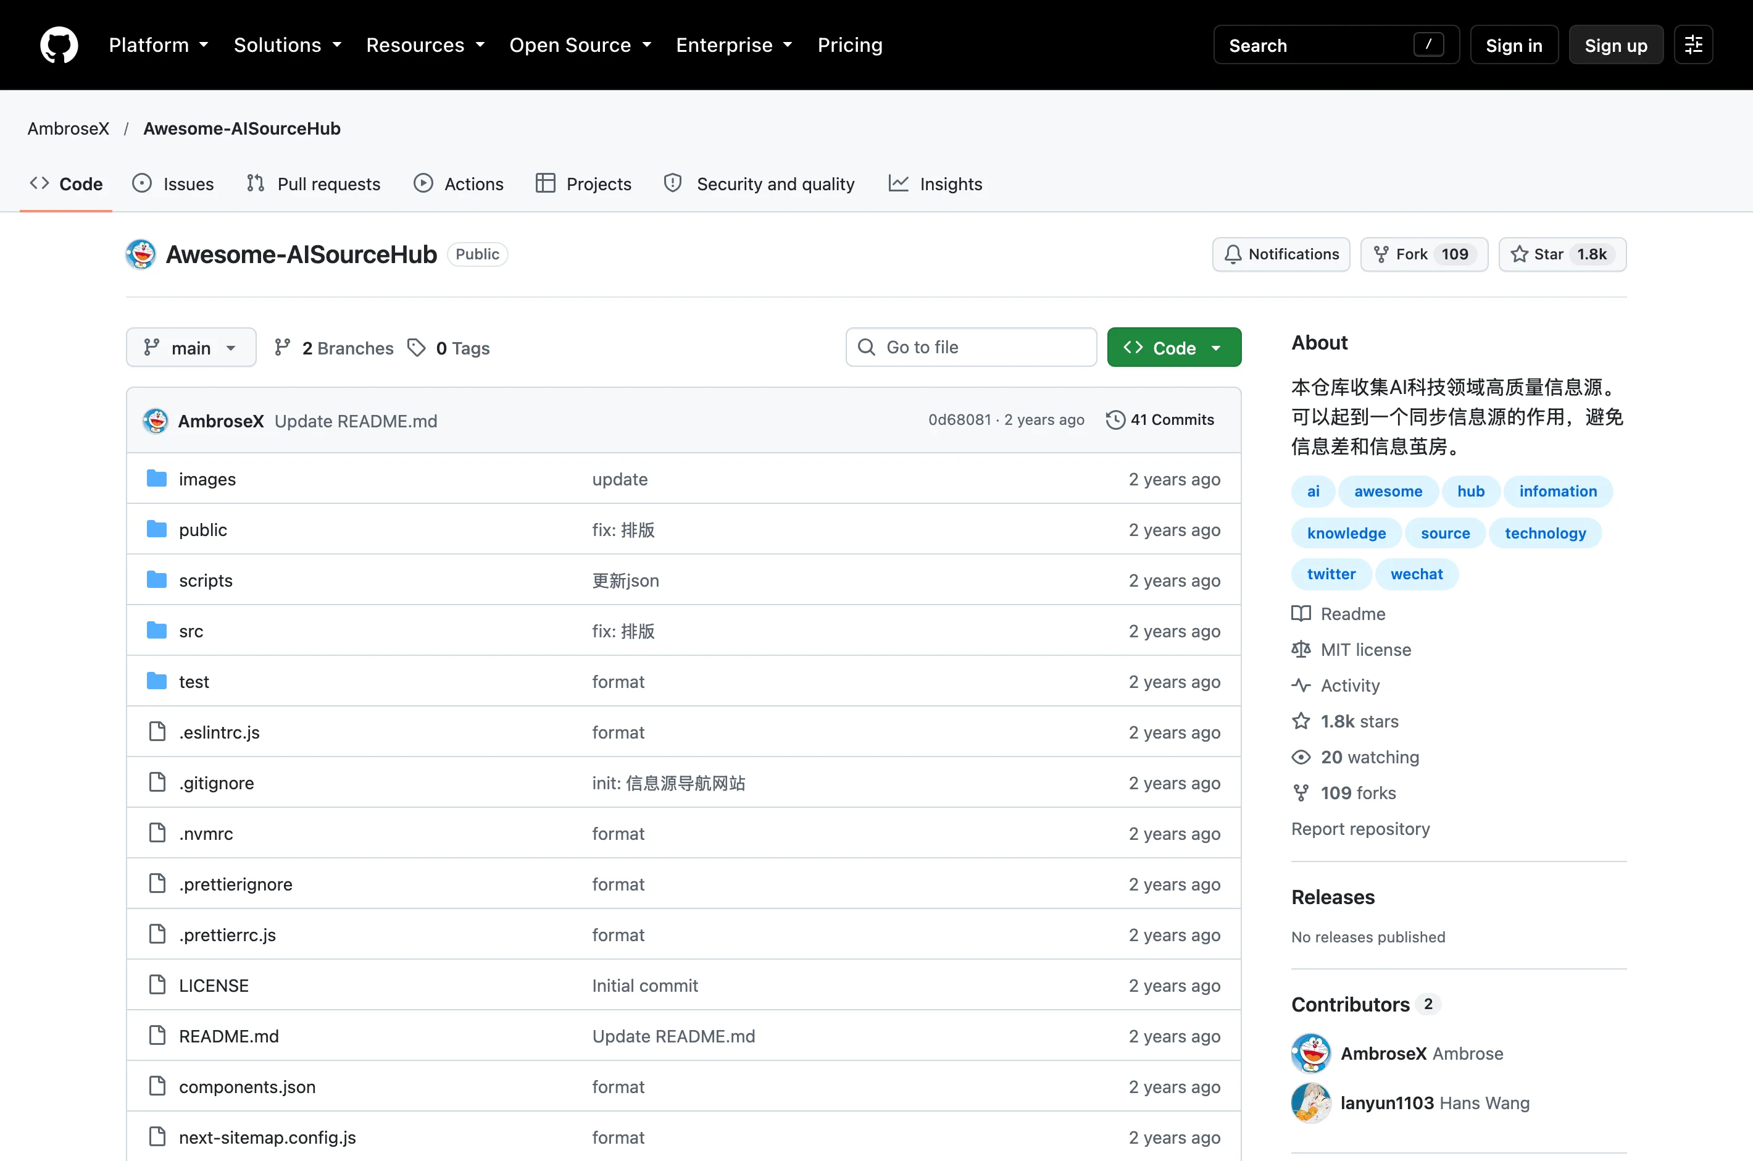Click the eye icon beside 20 watching

[1301, 757]
